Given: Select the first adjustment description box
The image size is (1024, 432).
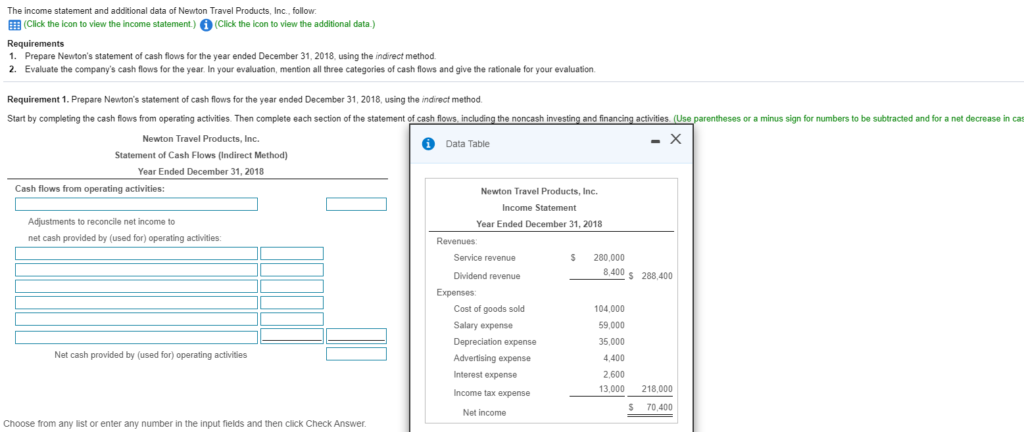Looking at the screenshot, I should [x=137, y=253].
